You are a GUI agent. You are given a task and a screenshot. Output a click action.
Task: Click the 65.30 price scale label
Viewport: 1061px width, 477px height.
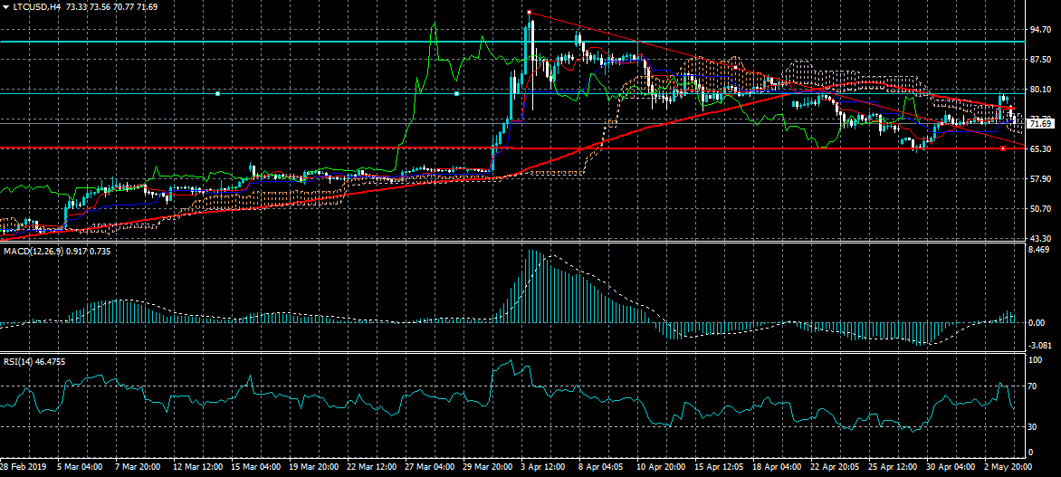click(1038, 148)
